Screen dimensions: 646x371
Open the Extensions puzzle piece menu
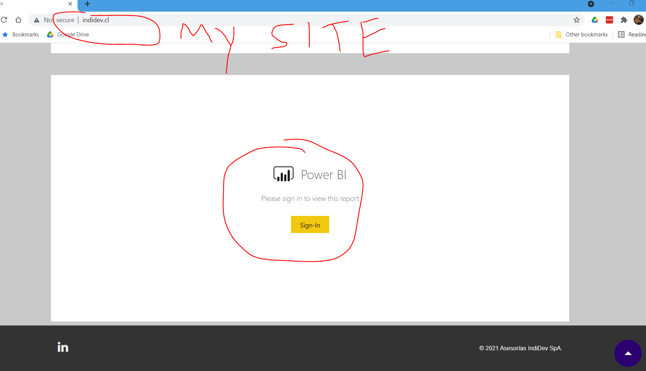624,20
